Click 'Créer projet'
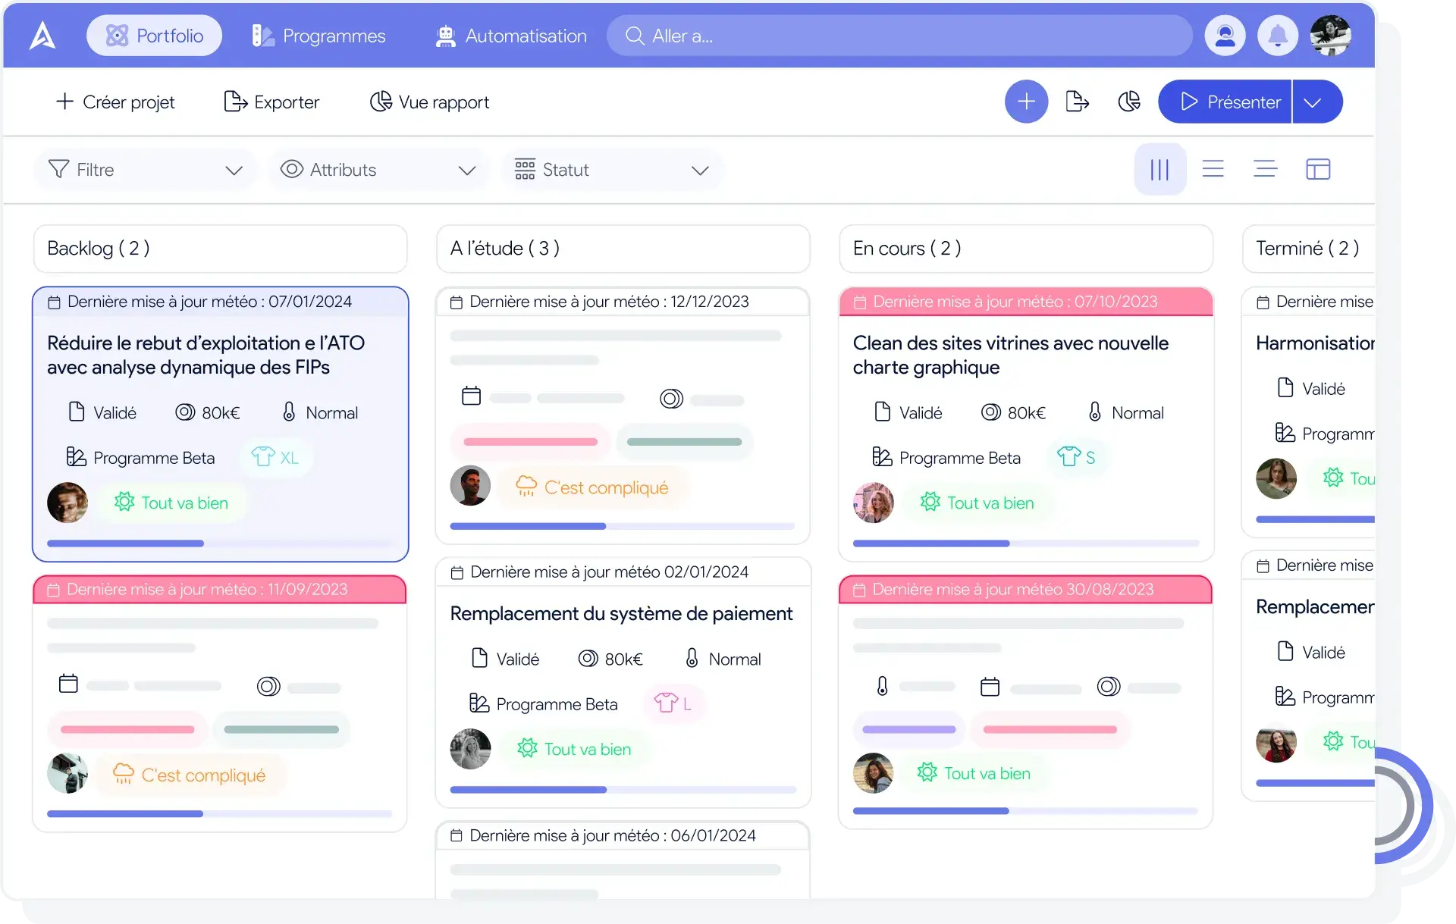Viewport: 1456px width, 924px height. [x=115, y=102]
